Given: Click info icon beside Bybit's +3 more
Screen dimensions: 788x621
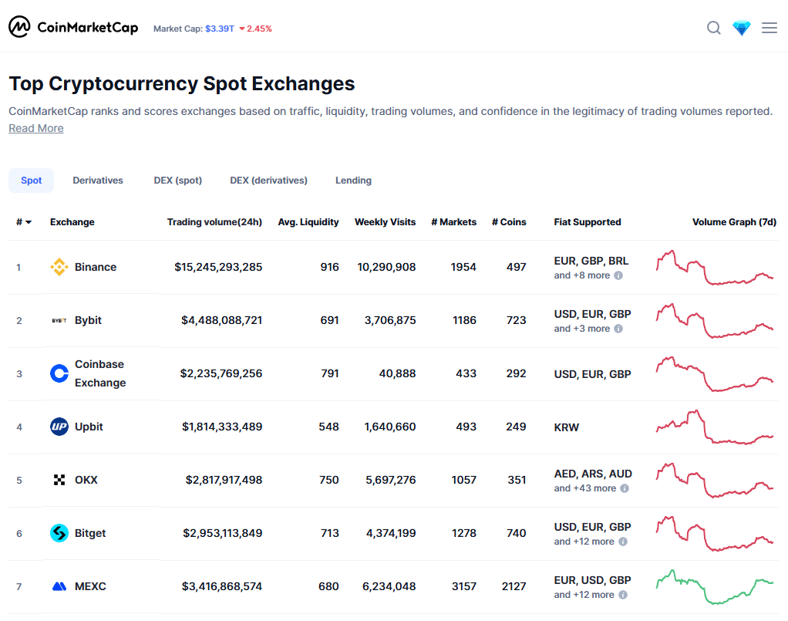Looking at the screenshot, I should click(618, 329).
